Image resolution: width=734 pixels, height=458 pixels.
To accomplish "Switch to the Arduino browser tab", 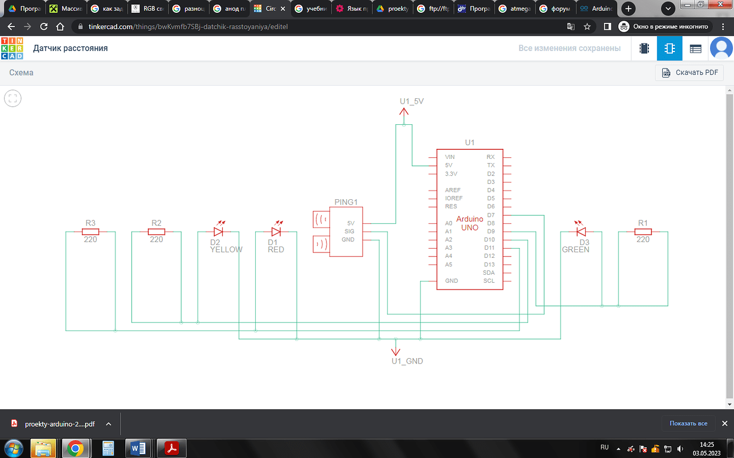I will point(597,9).
